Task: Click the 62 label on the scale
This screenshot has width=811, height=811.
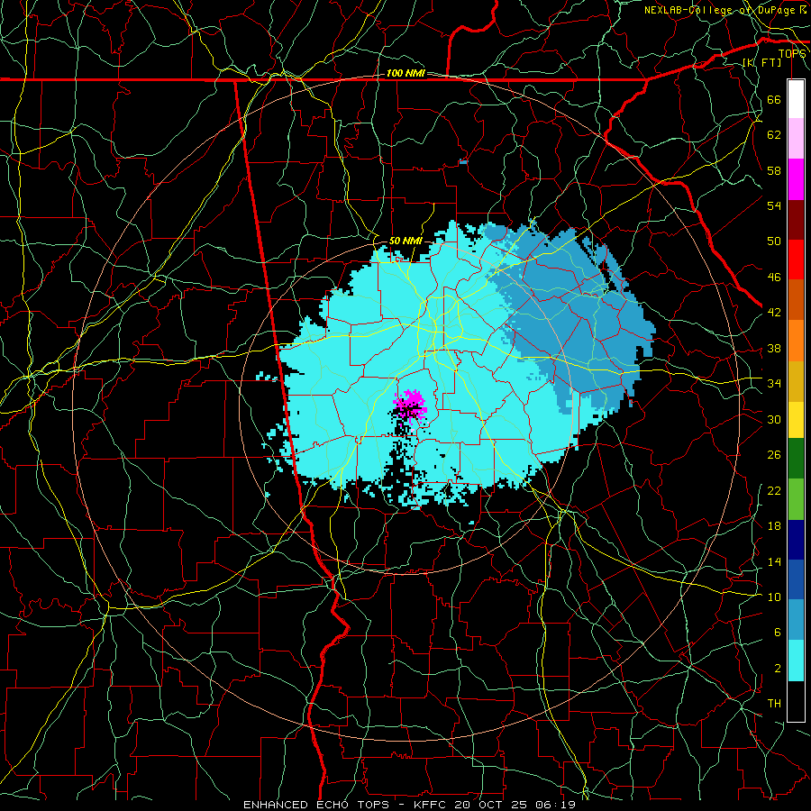Action: pyautogui.click(x=774, y=135)
